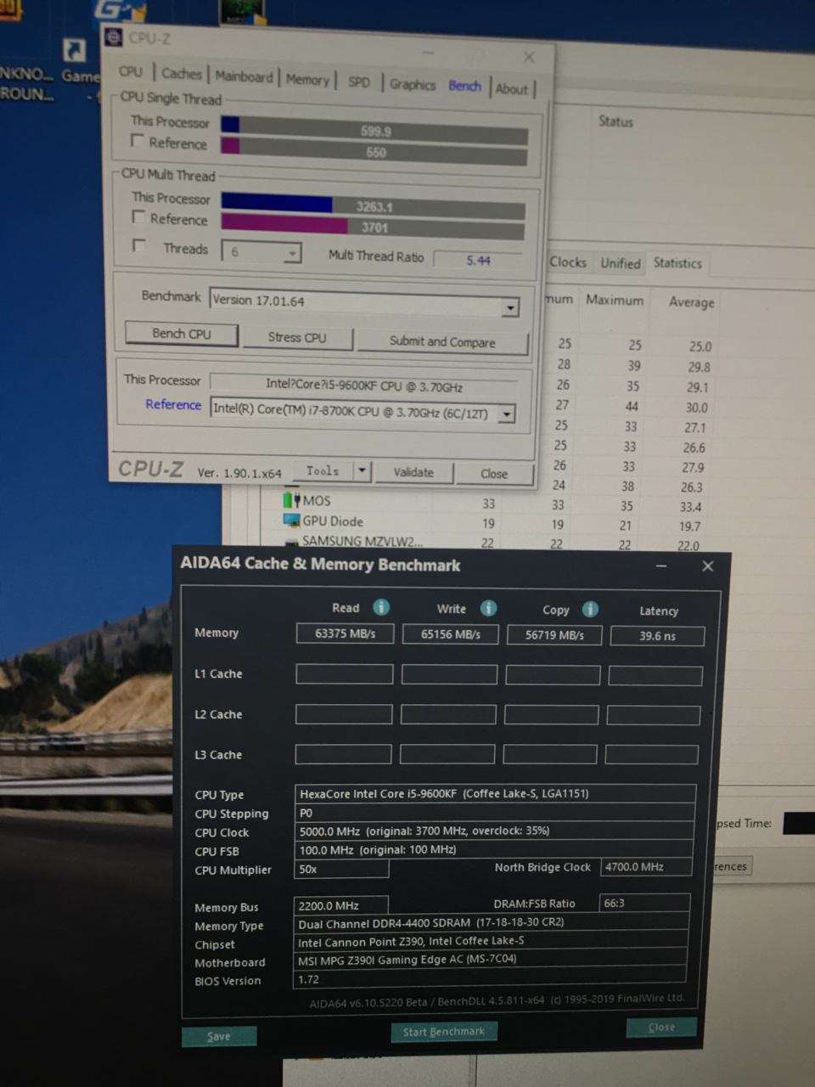Screen dimensions: 815x1087
Task: Click the L2 Cache Write field
Action: click(x=448, y=714)
